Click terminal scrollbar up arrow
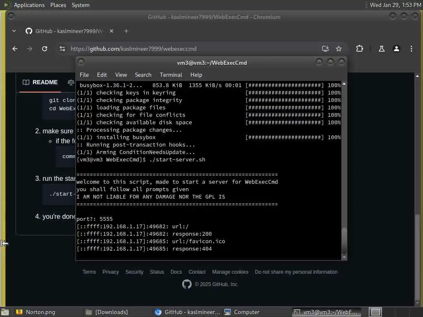The width and height of the screenshot is (423, 317). click(344, 84)
